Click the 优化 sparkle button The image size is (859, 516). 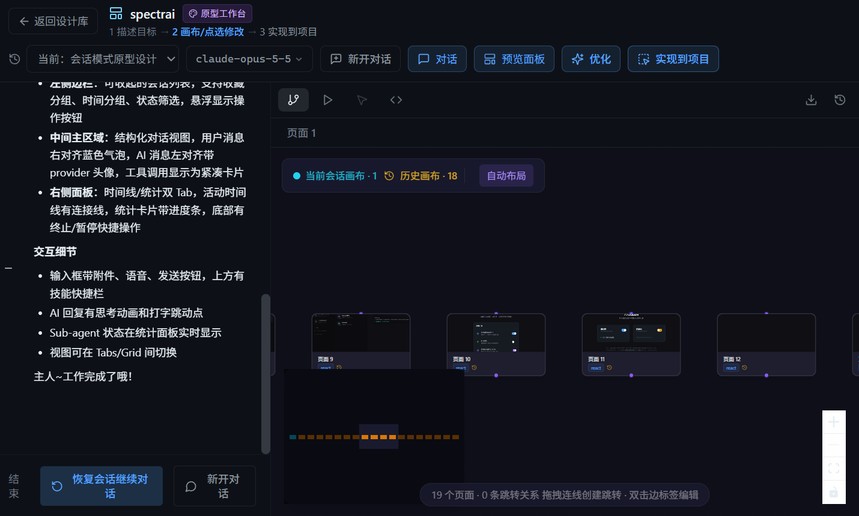(591, 59)
